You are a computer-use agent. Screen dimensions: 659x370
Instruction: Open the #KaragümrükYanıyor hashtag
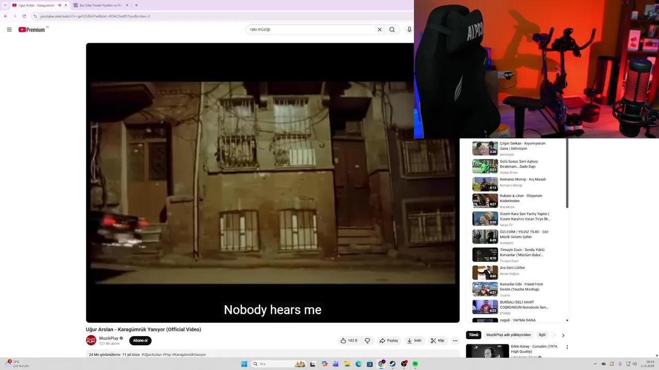point(189,355)
